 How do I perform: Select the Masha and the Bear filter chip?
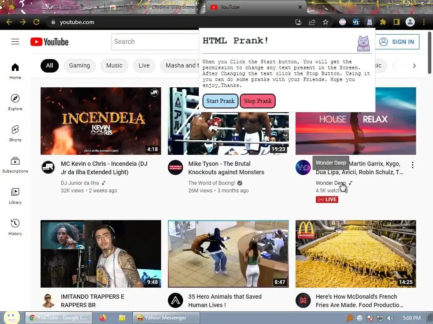[x=180, y=65]
